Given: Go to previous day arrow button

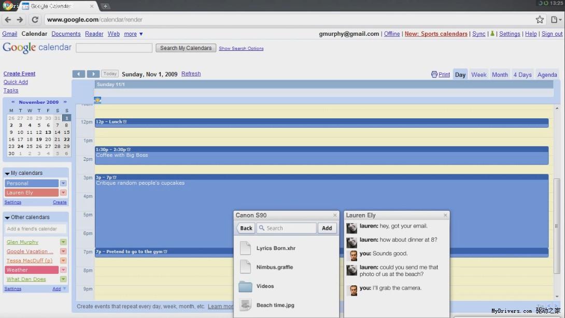Looking at the screenshot, I should pos(79,74).
